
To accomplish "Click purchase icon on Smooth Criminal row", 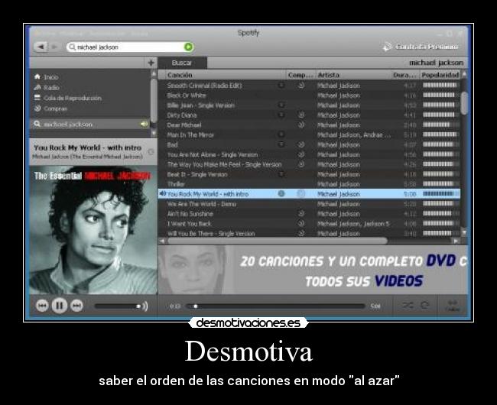I will coord(301,85).
